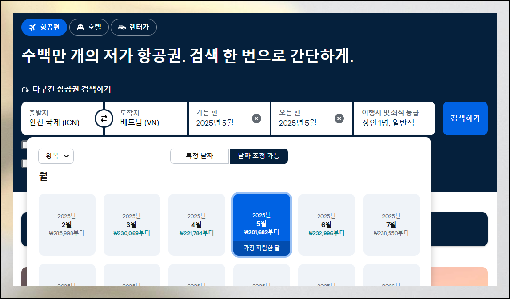Click the ₩221,784부터 price text
The height and width of the screenshot is (299, 510).
coord(197,233)
